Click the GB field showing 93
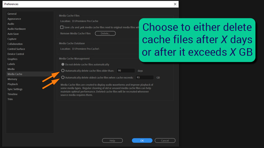The height and width of the screenshot is (148, 264). tap(145, 78)
